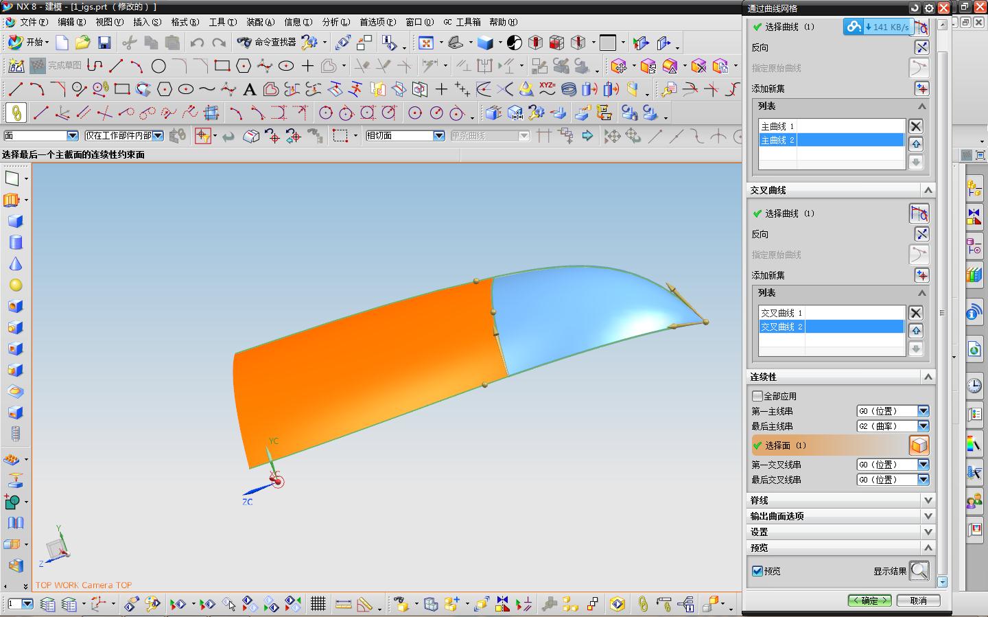
Task: Select 交叉曲线 2 in cross curve list
Action: click(832, 327)
